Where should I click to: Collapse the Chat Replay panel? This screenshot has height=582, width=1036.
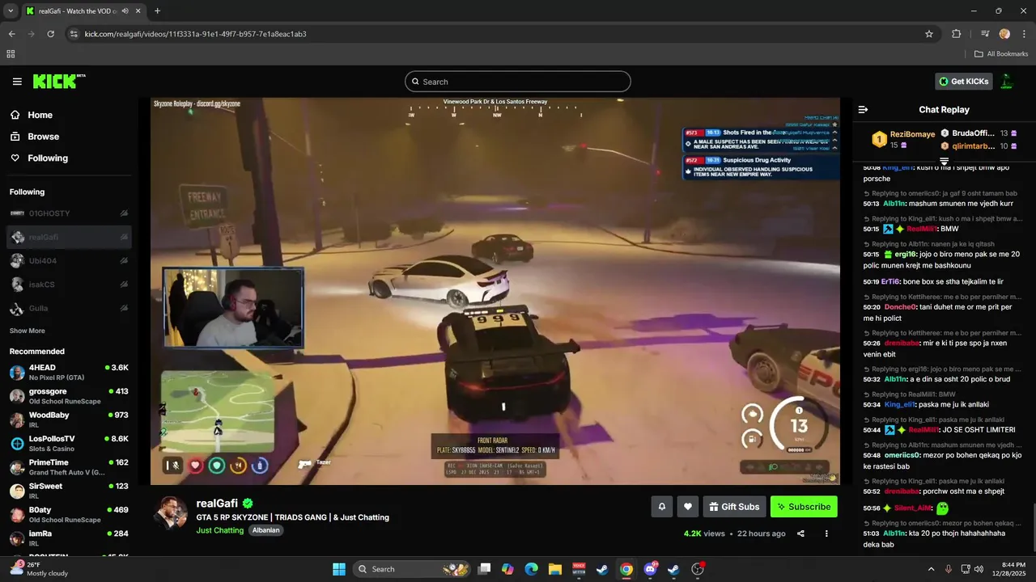tap(863, 109)
